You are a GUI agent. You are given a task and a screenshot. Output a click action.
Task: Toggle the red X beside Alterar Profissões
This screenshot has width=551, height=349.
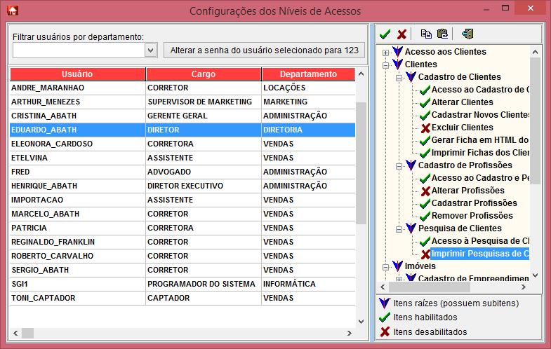[425, 191]
